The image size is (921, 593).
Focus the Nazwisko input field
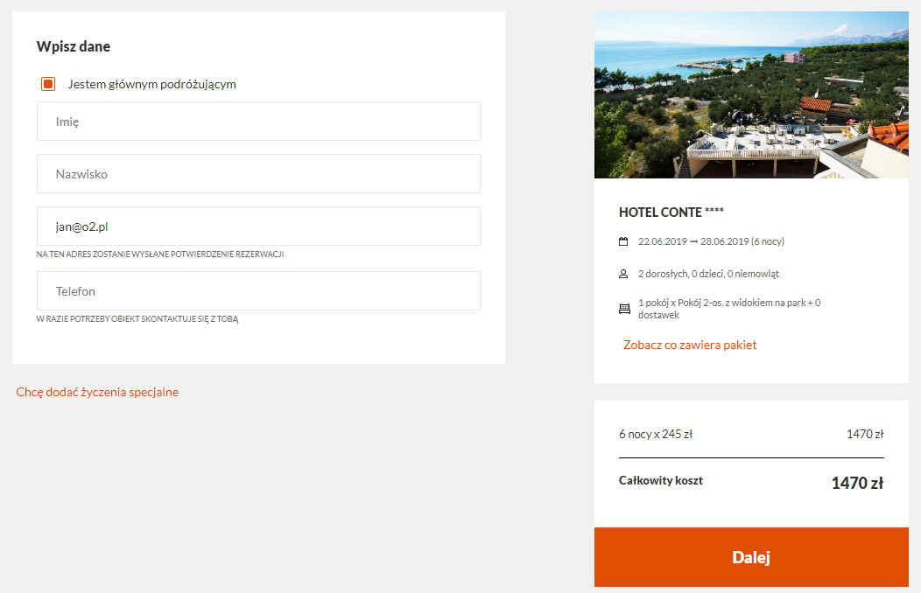coord(258,174)
